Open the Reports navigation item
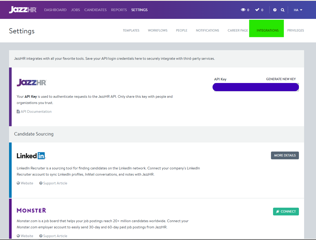This screenshot has height=240, width=316. 119,10
